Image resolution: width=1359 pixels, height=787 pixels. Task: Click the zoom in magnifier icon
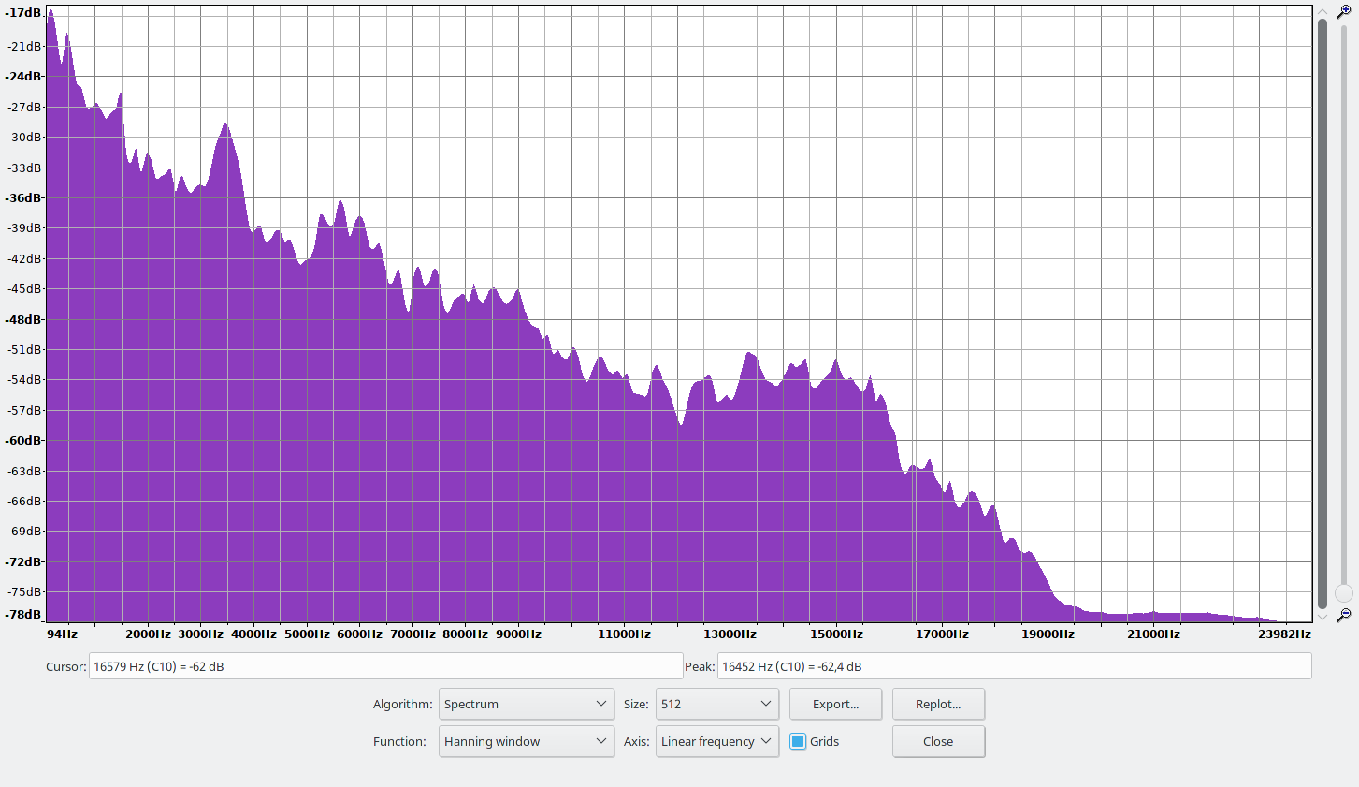coord(1344,11)
